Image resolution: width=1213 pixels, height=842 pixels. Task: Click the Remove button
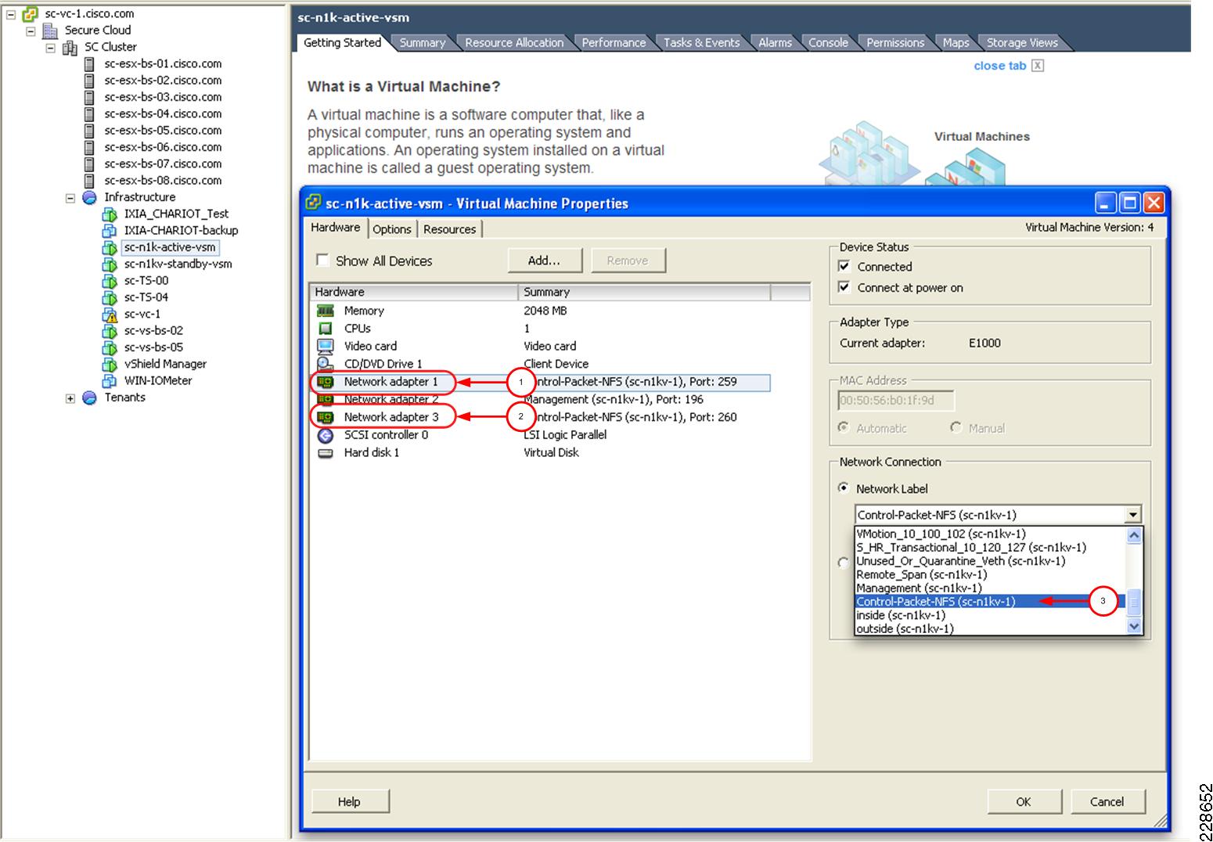(628, 261)
